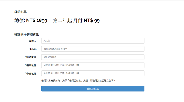Click the 總價 total price label

click(x=20, y=21)
